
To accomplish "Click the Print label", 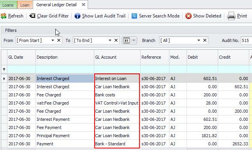I will (242, 16).
